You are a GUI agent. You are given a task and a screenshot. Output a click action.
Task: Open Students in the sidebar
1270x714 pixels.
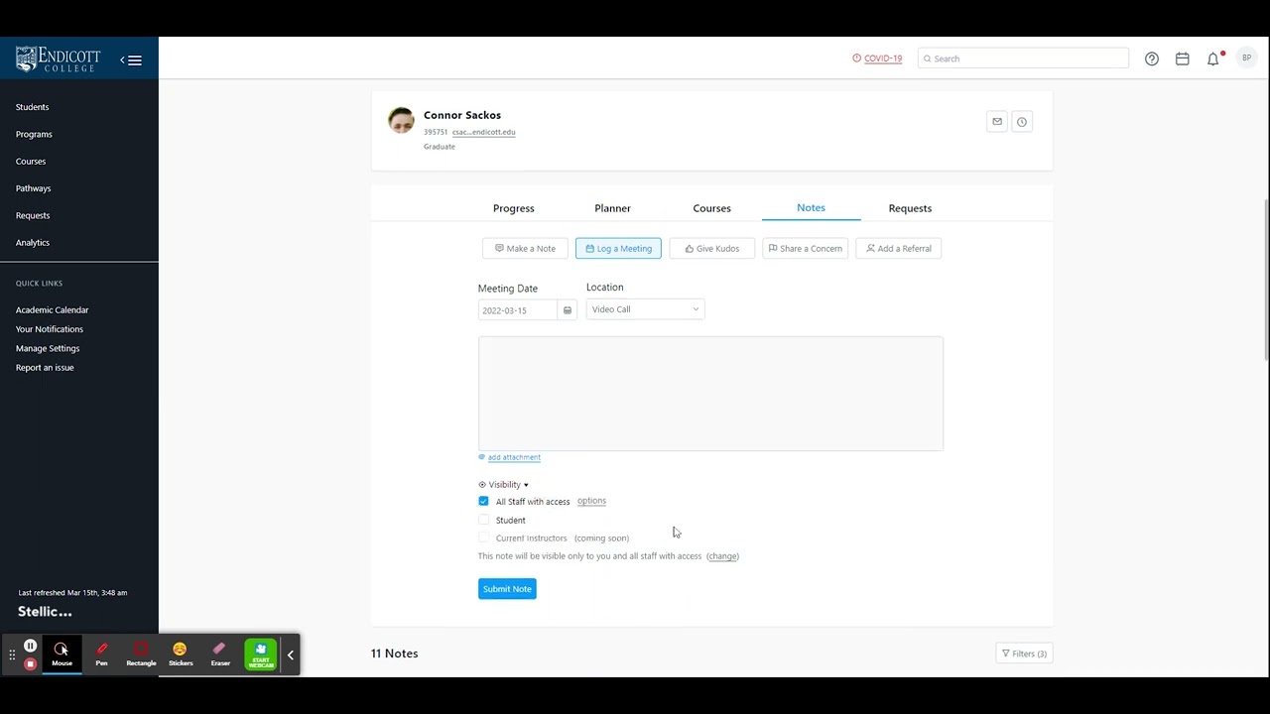click(32, 107)
